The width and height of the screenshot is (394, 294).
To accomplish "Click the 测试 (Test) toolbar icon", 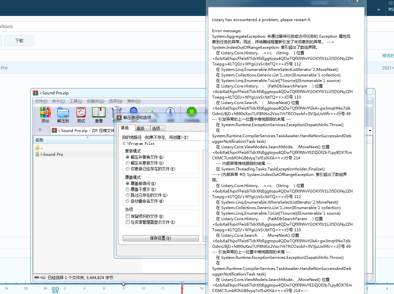I will [81, 113].
